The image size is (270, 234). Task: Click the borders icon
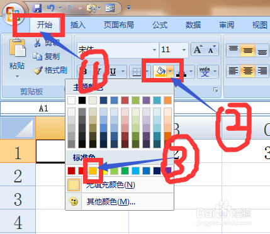click(x=137, y=72)
